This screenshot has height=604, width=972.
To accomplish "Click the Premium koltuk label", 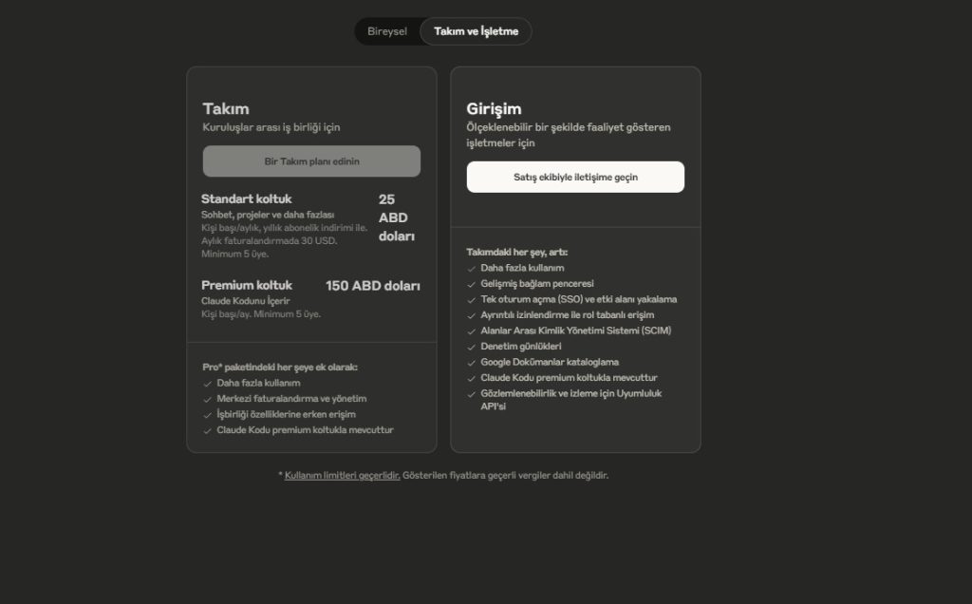I will (x=247, y=285).
